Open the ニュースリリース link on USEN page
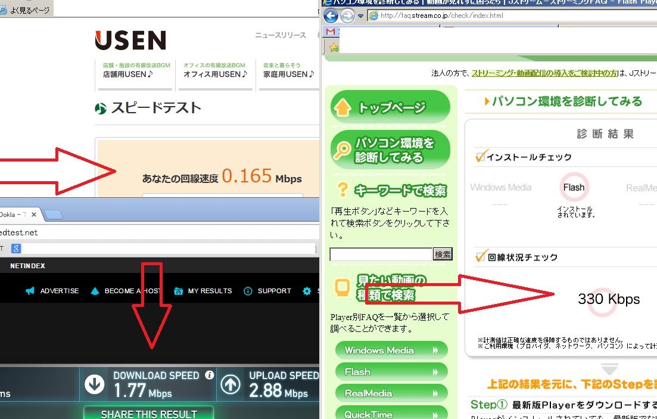This screenshot has width=657, height=419. point(281,35)
